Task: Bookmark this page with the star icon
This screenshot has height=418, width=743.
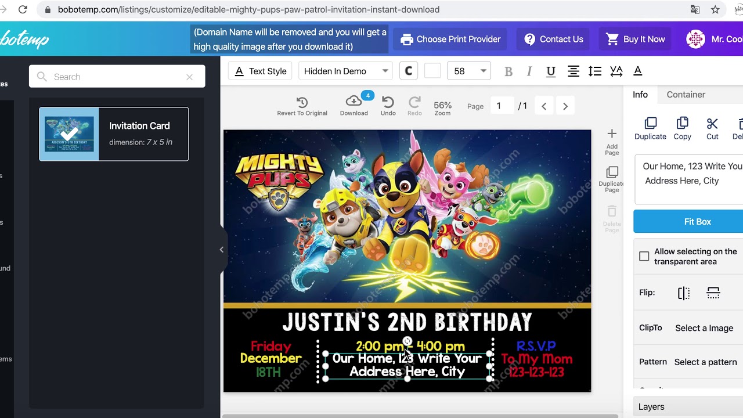Action: coord(715,9)
